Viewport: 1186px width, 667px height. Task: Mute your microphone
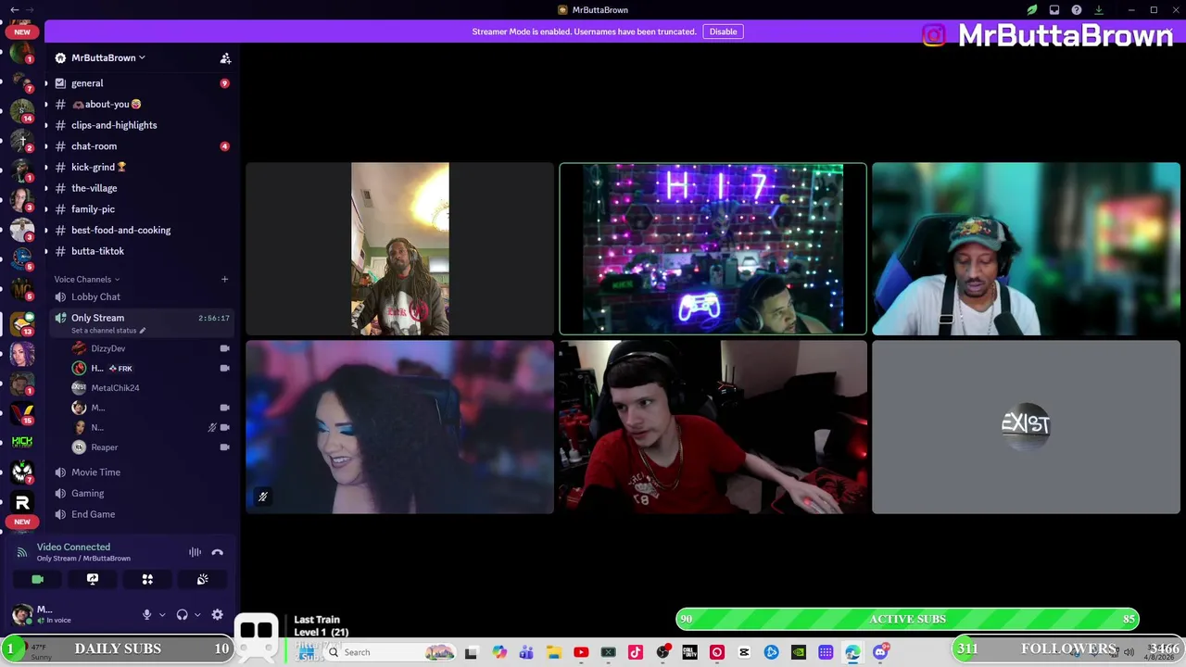point(146,614)
